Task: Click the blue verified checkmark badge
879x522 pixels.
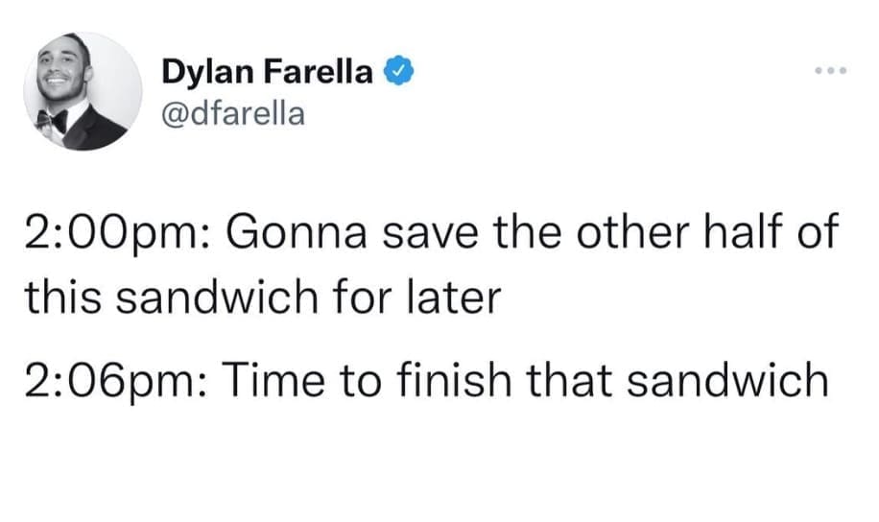Action: pos(399,70)
